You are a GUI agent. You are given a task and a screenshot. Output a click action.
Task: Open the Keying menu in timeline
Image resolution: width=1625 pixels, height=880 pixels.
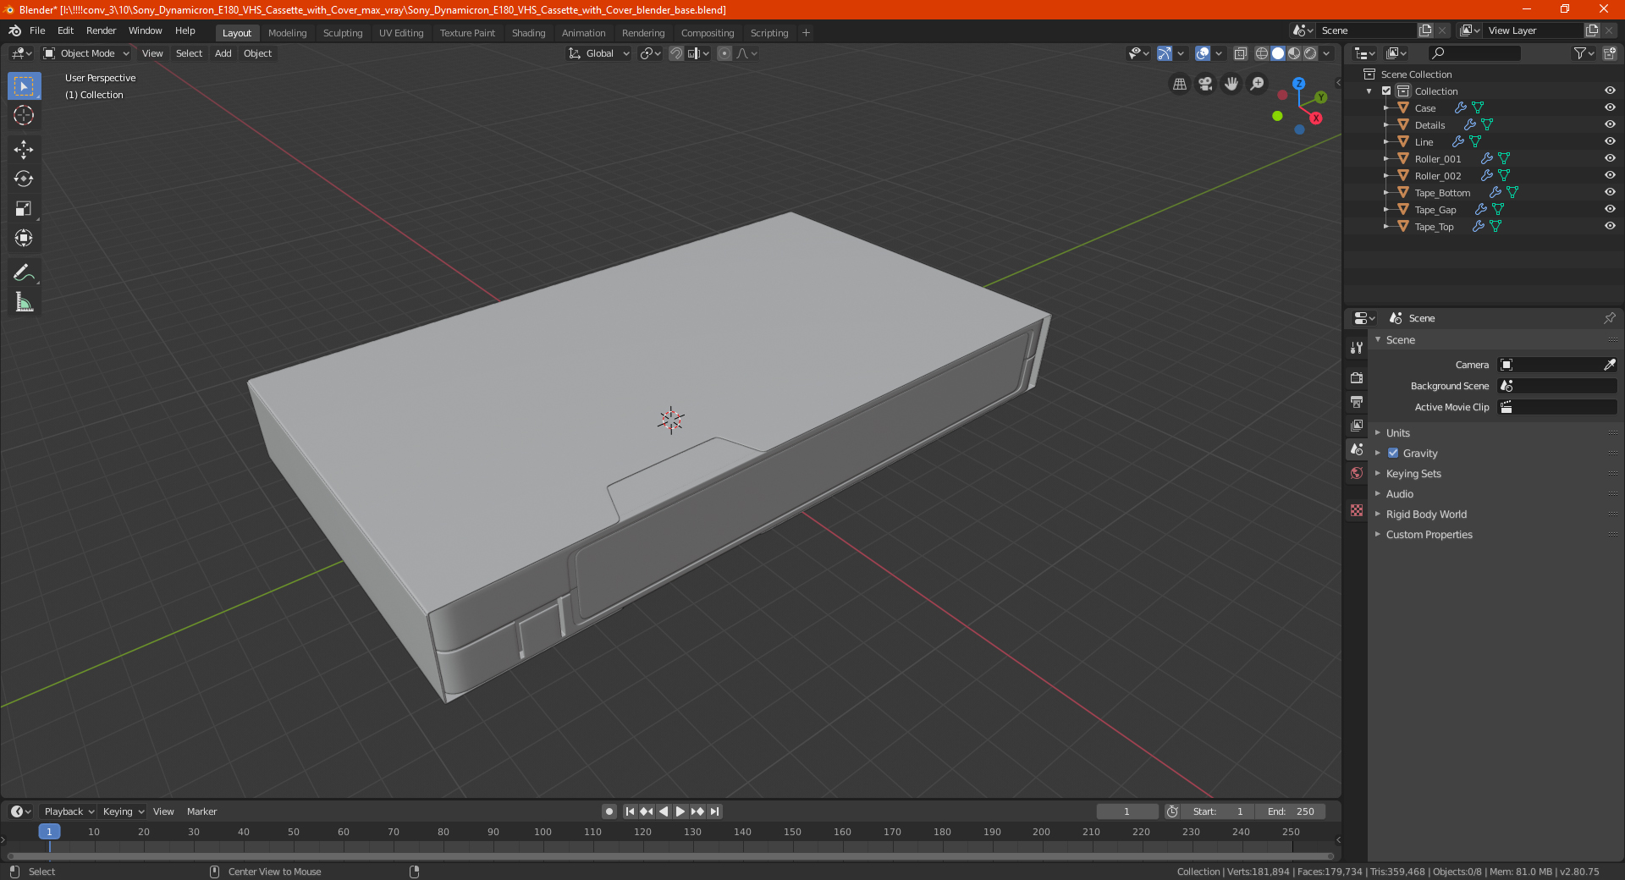[123, 811]
